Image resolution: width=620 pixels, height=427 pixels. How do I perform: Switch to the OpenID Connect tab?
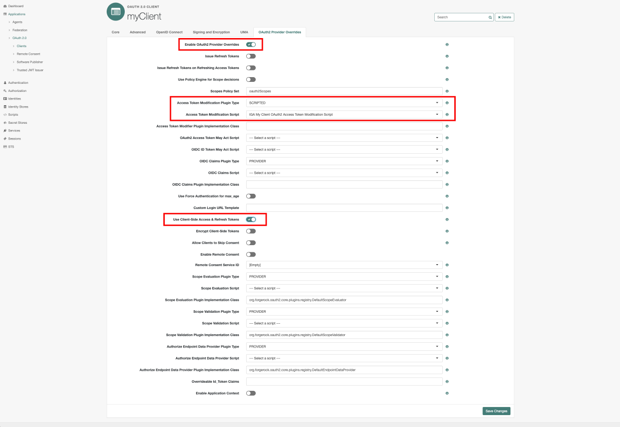(169, 32)
